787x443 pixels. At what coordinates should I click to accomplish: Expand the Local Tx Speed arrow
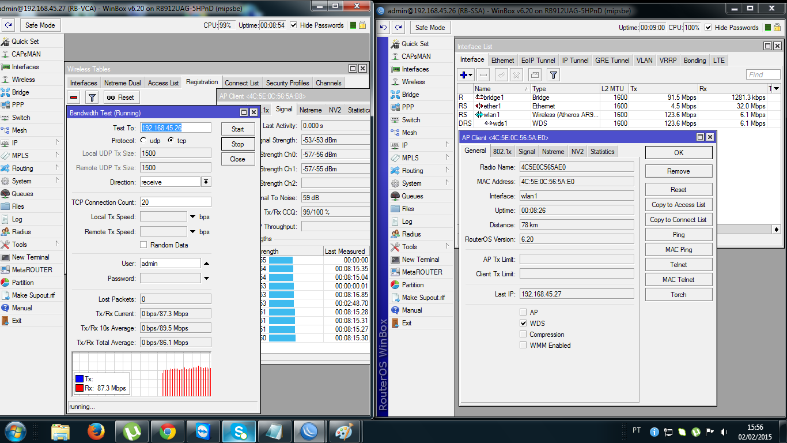coord(192,217)
